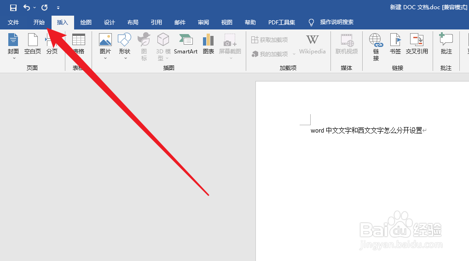Image resolution: width=469 pixels, height=261 pixels.
Task: Click the 3D 模型 cube icon
Action: pyautogui.click(x=163, y=40)
